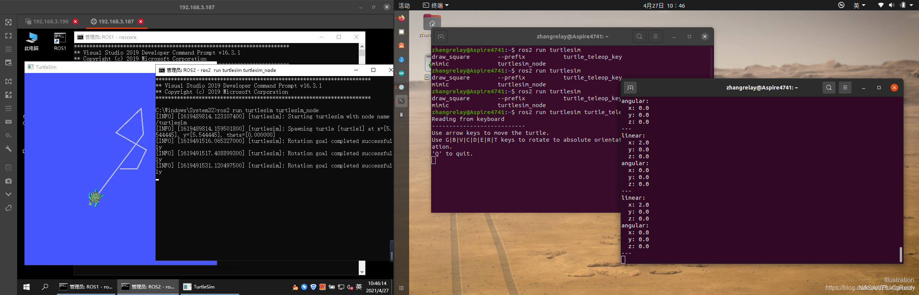Viewport: 919px width, 295px height.
Task: Search in the back terminal window
Action: point(639,36)
